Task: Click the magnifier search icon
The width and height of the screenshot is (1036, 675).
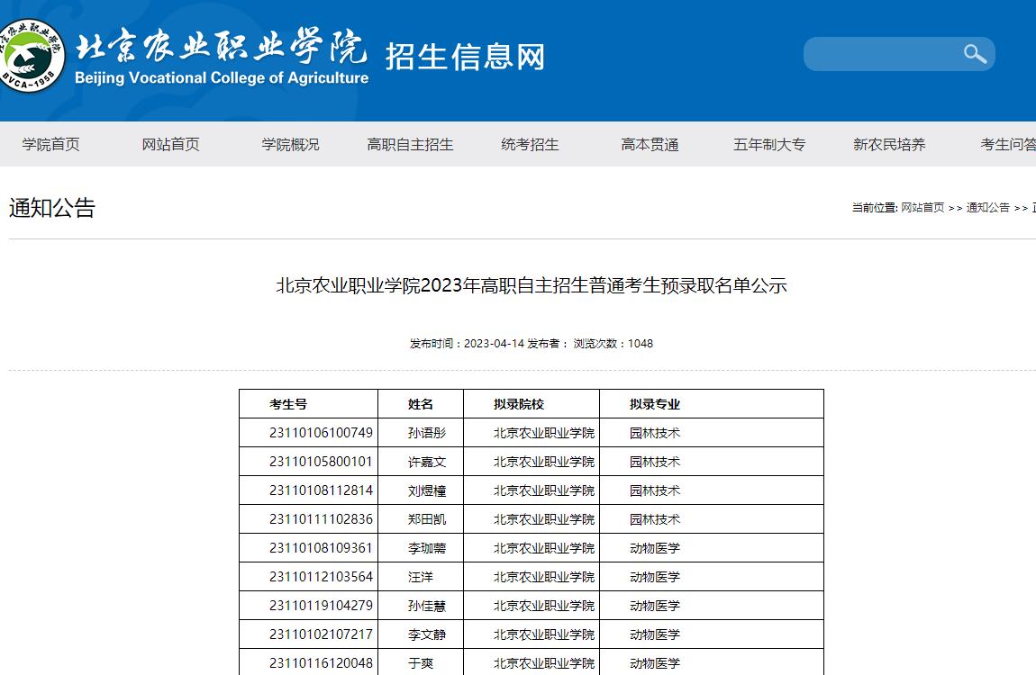Action: click(975, 53)
